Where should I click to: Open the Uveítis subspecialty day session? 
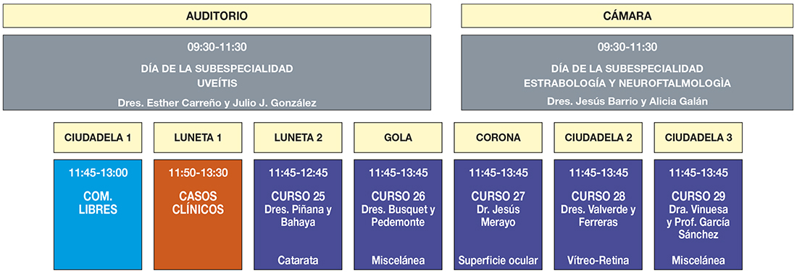click(x=217, y=72)
